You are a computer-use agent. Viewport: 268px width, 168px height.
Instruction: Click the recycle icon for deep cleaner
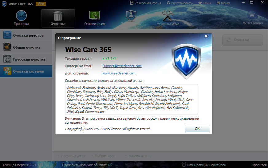pos(7,59)
